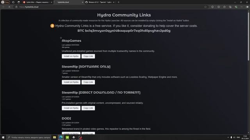250x140 pixels.
Task: Open a new browser tab
Action: tap(118, 2)
